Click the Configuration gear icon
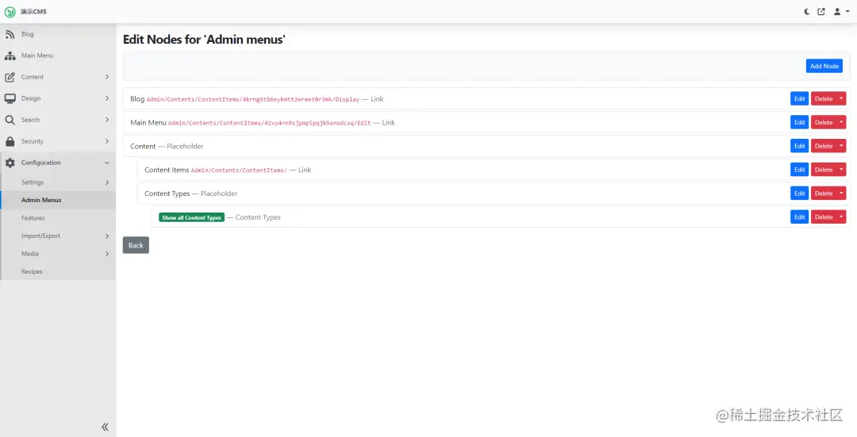The height and width of the screenshot is (437, 857). tap(10, 163)
